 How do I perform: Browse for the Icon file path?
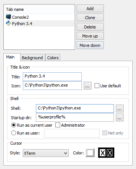tap(87, 86)
